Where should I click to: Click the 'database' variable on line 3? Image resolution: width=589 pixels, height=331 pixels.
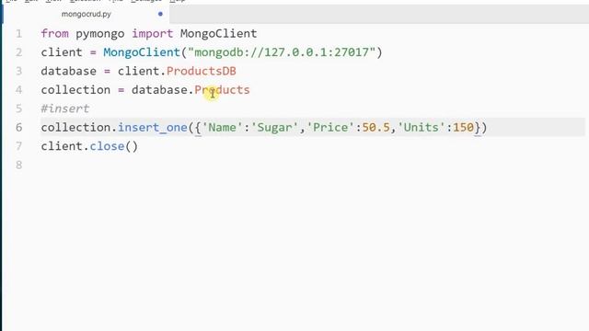(69, 72)
